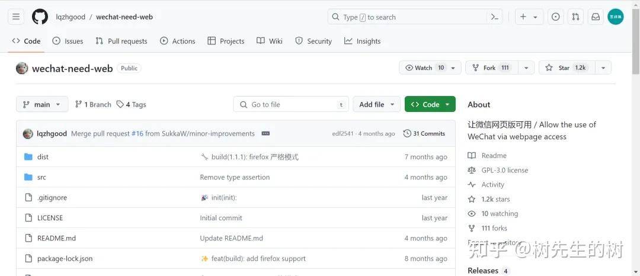Click 'Remove type assertion' commit message

point(235,177)
